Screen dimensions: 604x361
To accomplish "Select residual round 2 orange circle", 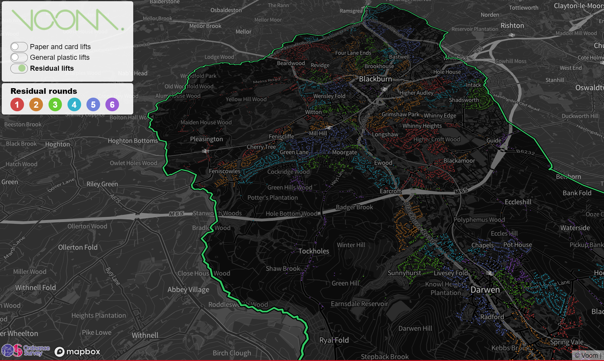I will [36, 104].
